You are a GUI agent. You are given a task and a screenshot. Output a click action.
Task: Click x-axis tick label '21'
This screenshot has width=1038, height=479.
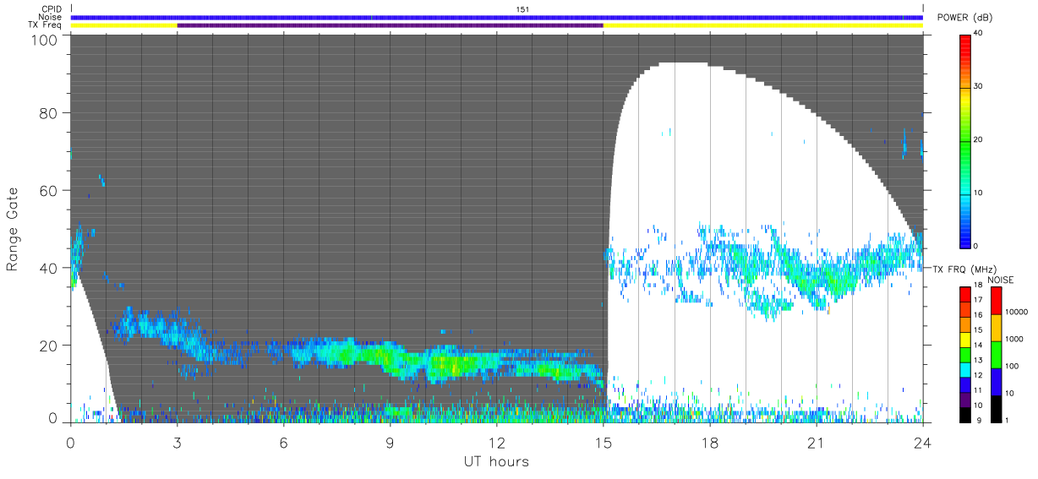click(816, 443)
